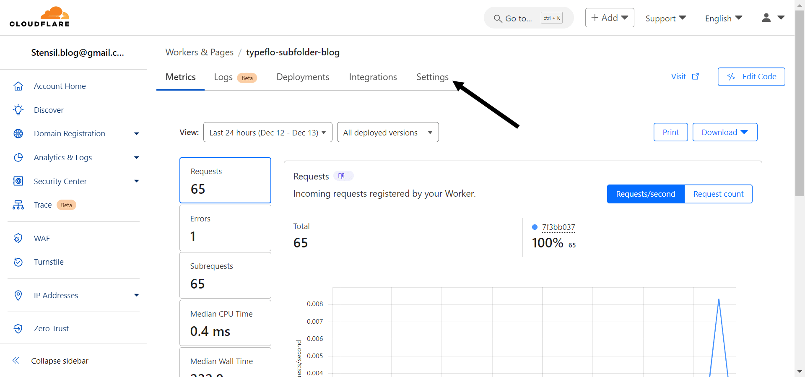Image resolution: width=805 pixels, height=377 pixels.
Task: Click the Edit Code button
Action: pos(751,77)
